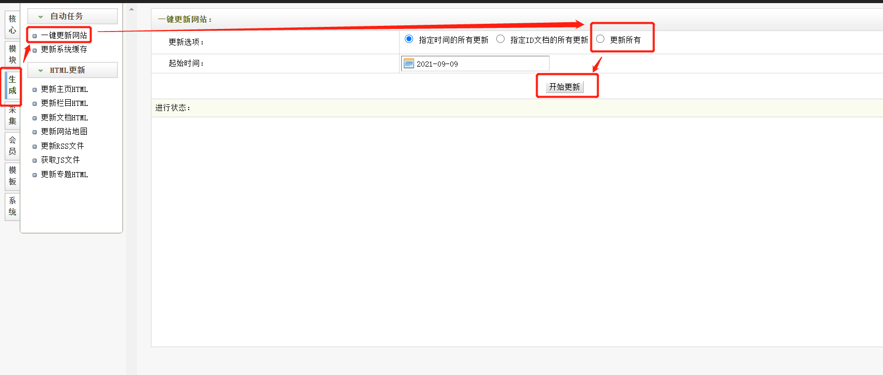This screenshot has height=375, width=883.
Task: Collapse the HTML更新 section header
Action: coord(72,70)
